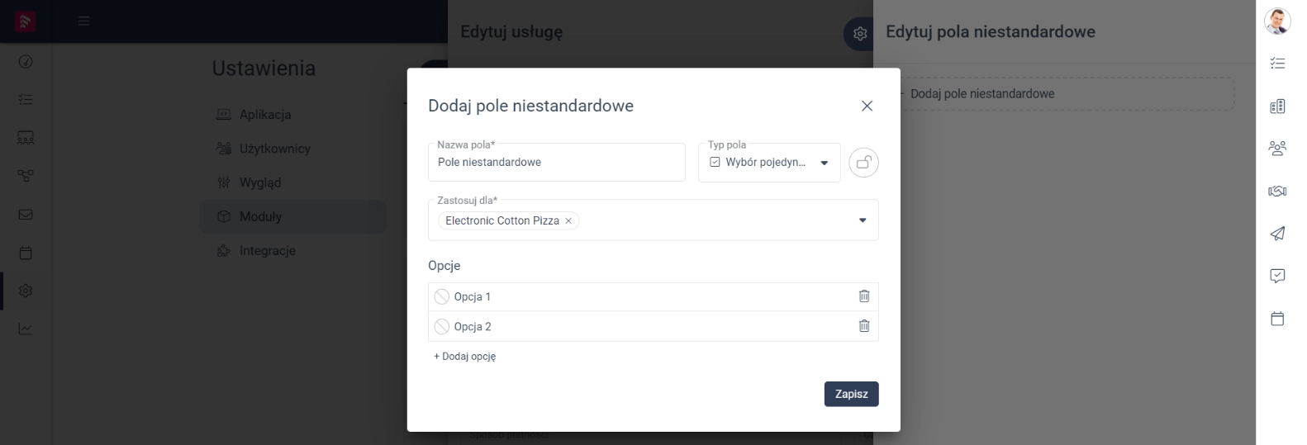
Task: Open the board icon with people in left sidebar
Action: coord(26,138)
